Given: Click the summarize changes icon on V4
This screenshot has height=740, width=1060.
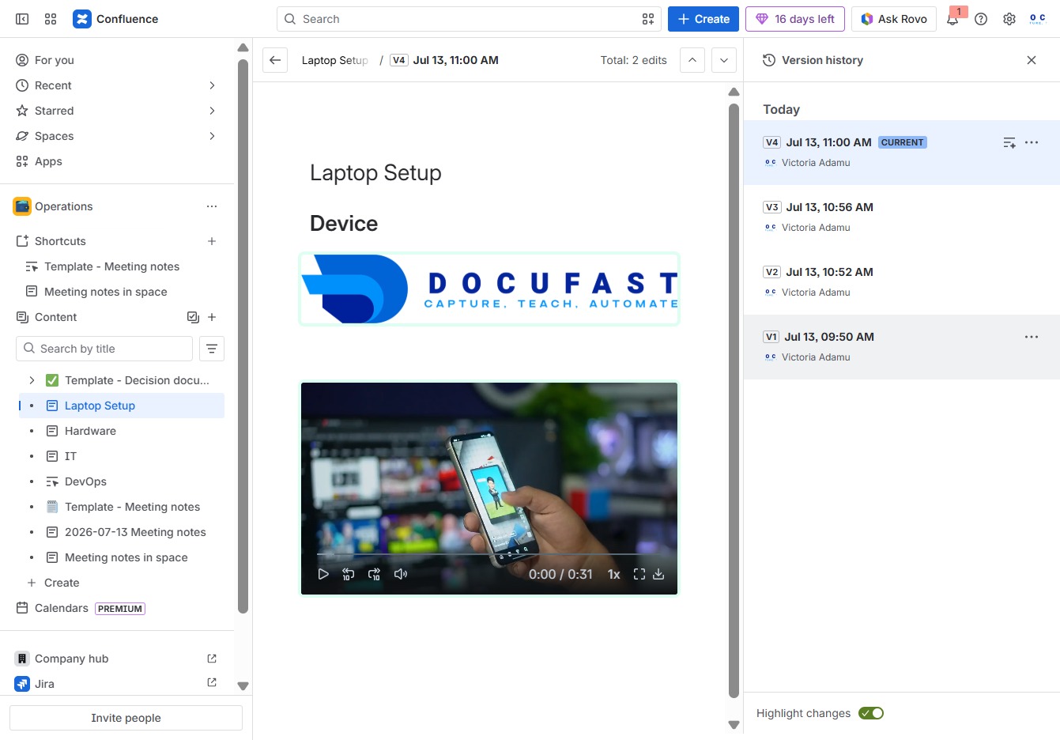Looking at the screenshot, I should (1009, 142).
